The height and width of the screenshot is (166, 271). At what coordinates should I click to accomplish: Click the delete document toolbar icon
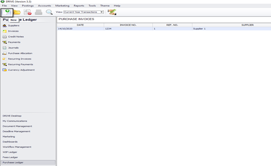coord(27,12)
